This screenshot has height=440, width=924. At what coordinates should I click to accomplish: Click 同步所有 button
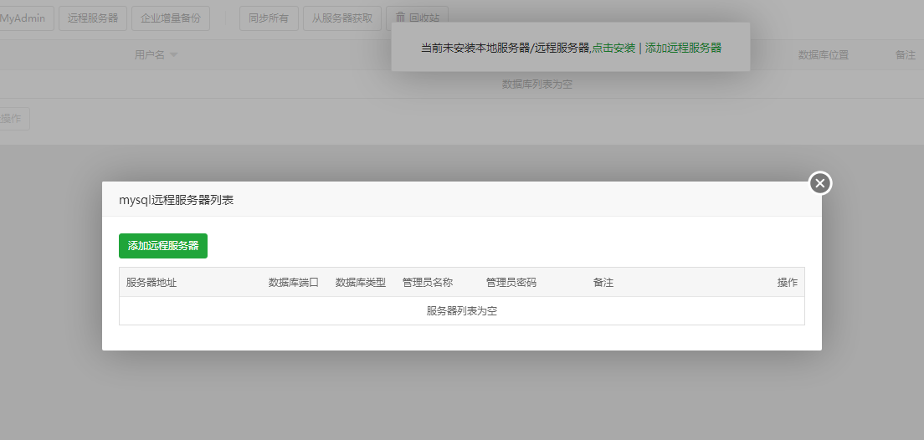(x=269, y=18)
